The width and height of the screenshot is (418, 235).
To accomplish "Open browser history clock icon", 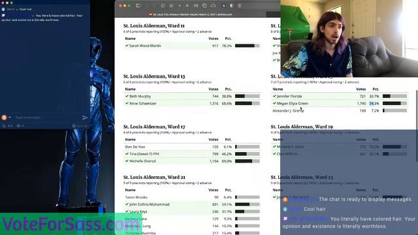I will coord(163,6).
